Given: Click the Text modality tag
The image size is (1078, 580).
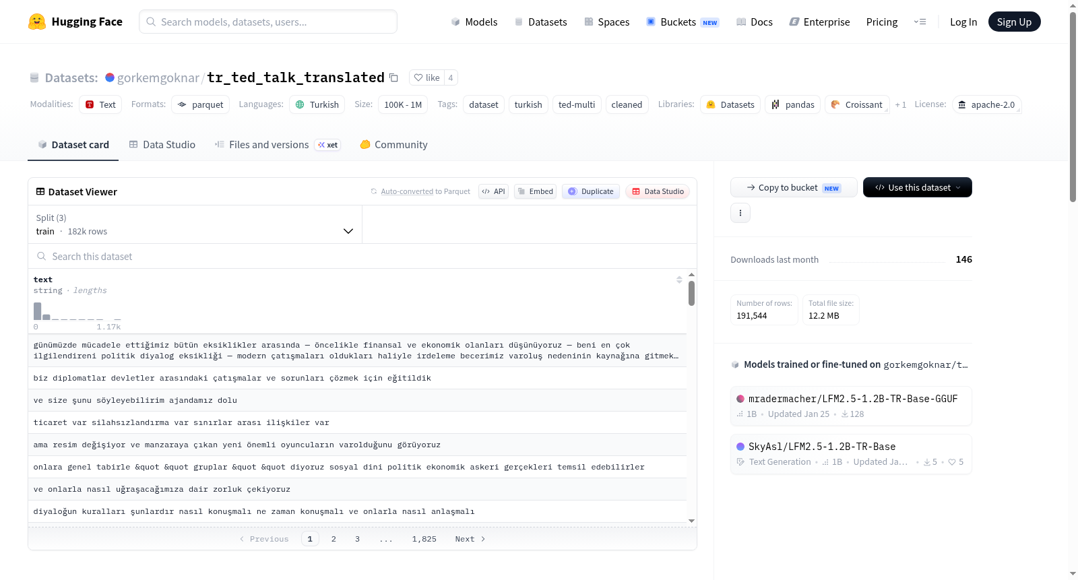Looking at the screenshot, I should click(x=100, y=104).
